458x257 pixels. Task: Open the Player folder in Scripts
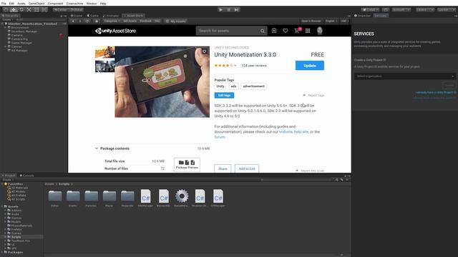click(109, 198)
